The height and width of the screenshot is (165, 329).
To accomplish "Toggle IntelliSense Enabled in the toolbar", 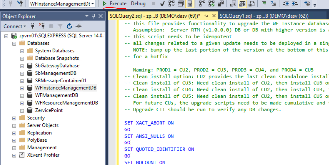I will pyautogui.click(x=190, y=4).
